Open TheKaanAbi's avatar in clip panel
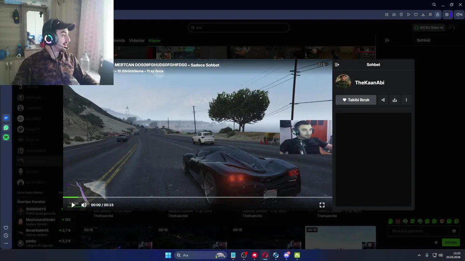The height and width of the screenshot is (261, 465). click(343, 82)
